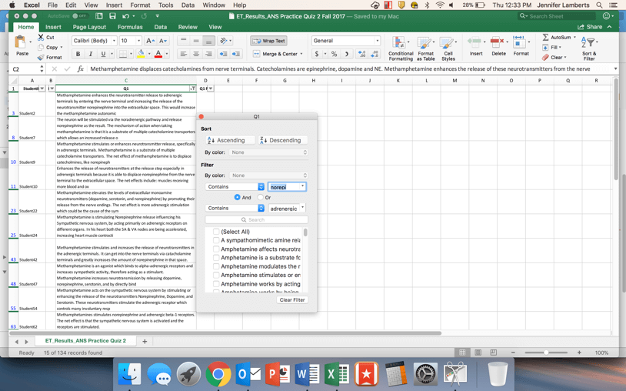The image size is (626, 391).
Task: Click the Paste clipboard icon
Action: (x=20, y=42)
